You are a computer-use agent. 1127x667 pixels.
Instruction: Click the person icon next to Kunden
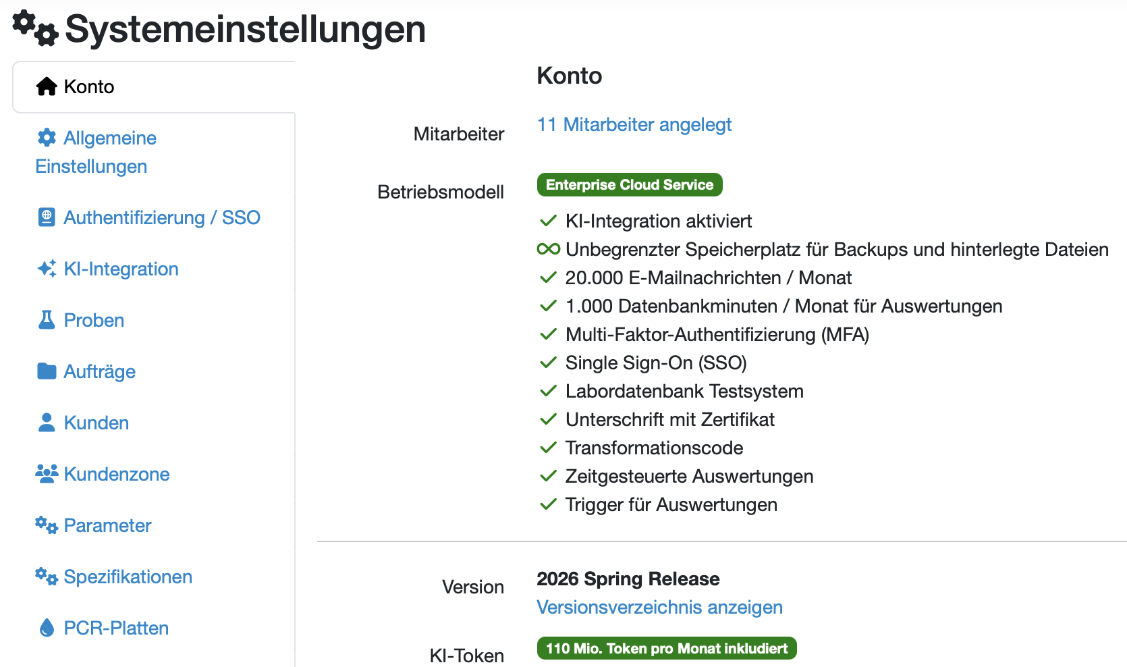click(47, 423)
